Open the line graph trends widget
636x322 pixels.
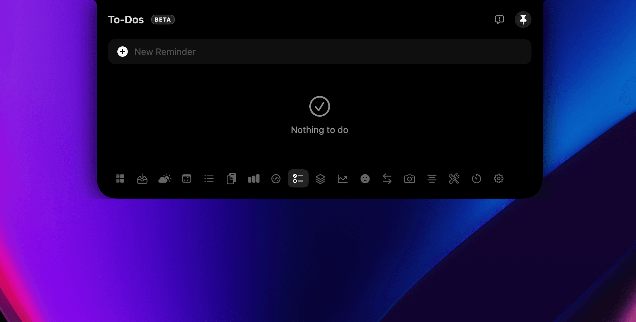point(343,179)
